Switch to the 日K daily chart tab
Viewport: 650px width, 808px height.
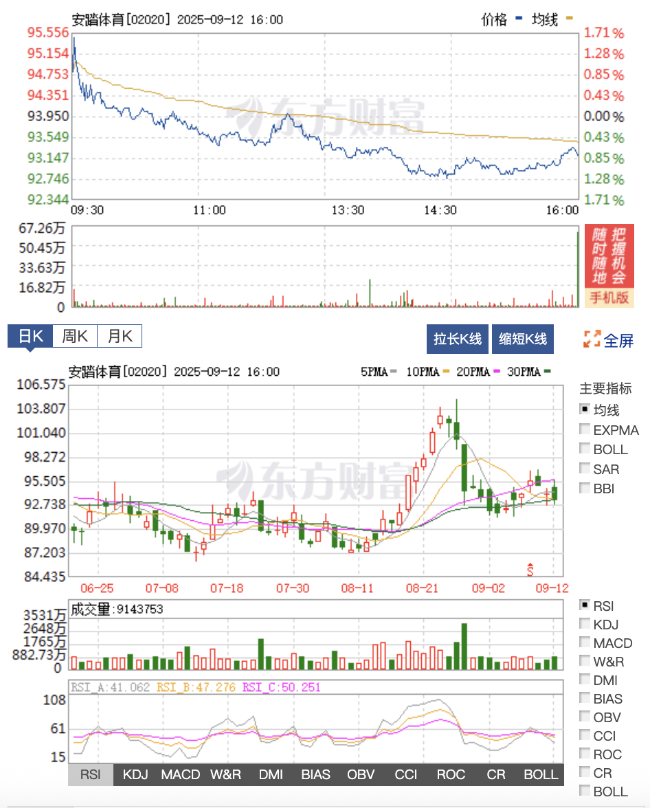tap(30, 337)
